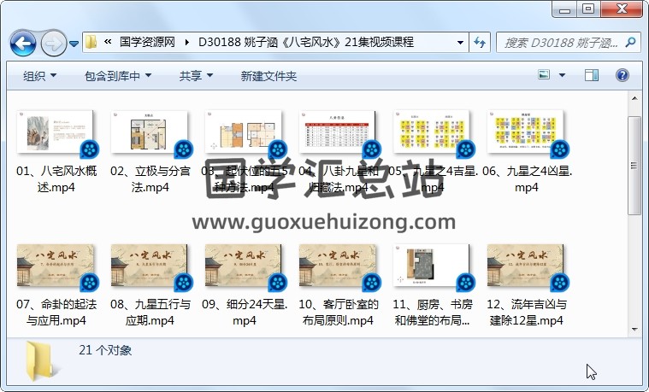649x392 pixels.
Task: Click media player badge on 08 video
Action: point(183,284)
